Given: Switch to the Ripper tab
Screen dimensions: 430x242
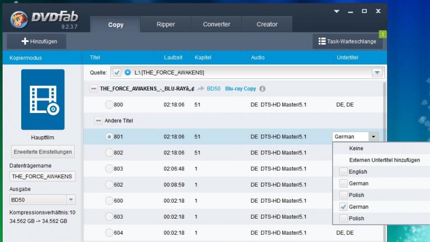Looking at the screenshot, I should click(166, 24).
